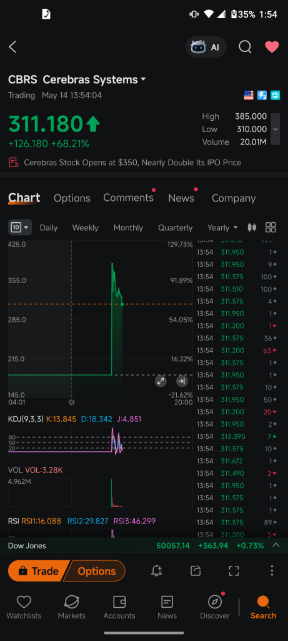The height and width of the screenshot is (641, 288).
Task: Share the stock using share icon
Action: pos(196,571)
